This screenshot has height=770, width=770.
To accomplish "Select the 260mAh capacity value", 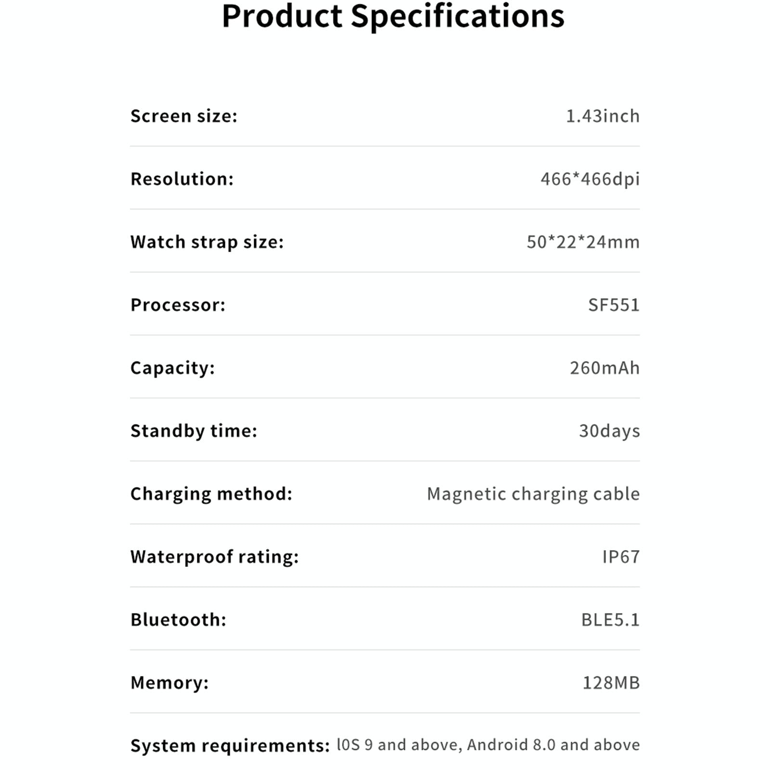I will [x=604, y=368].
